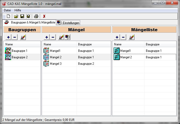Screen dimensions: 180x124
Task: Open the Hilfe menu
Action: pyautogui.click(x=18, y=10)
